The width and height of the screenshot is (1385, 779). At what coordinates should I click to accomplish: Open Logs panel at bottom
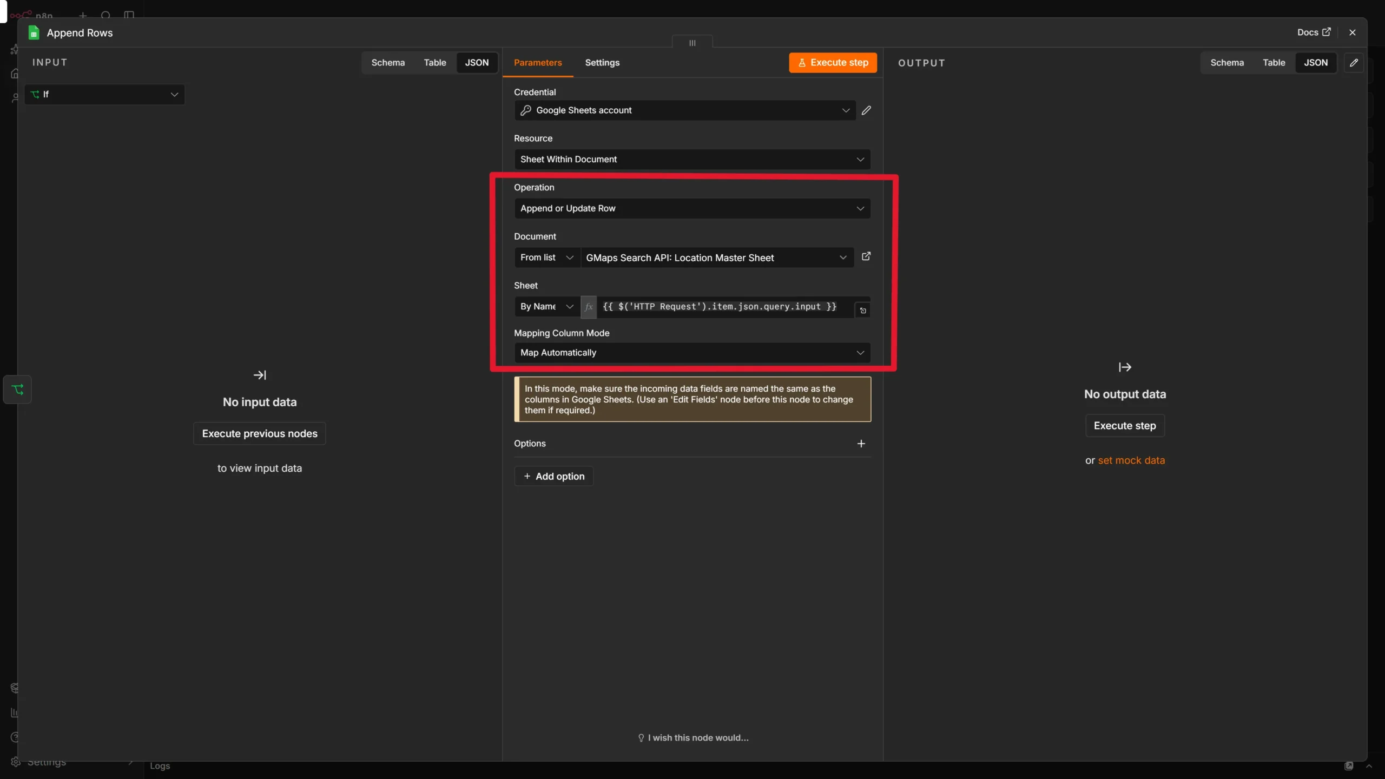point(160,766)
